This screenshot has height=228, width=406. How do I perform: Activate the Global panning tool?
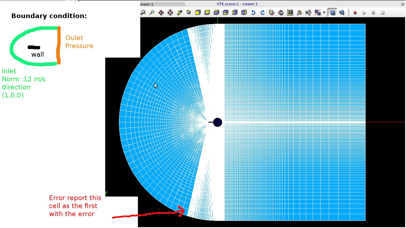tap(170, 12)
